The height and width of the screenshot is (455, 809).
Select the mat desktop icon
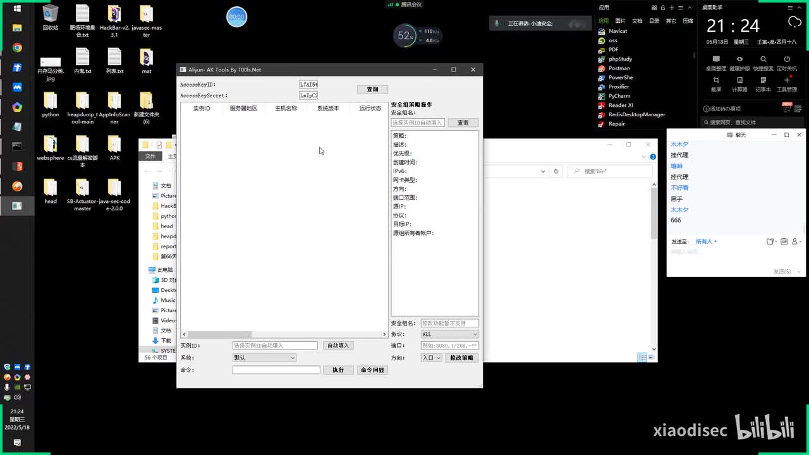click(146, 61)
